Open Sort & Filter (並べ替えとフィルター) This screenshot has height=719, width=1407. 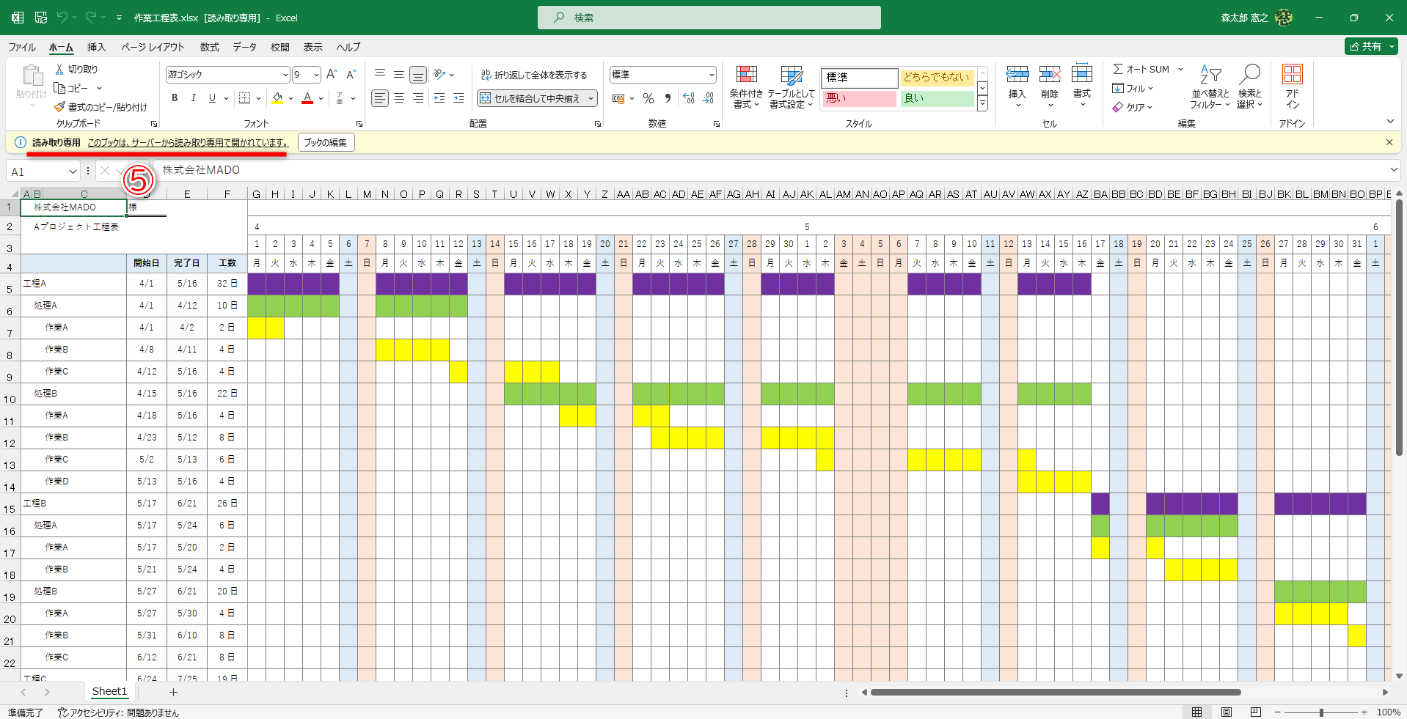coord(1210,87)
